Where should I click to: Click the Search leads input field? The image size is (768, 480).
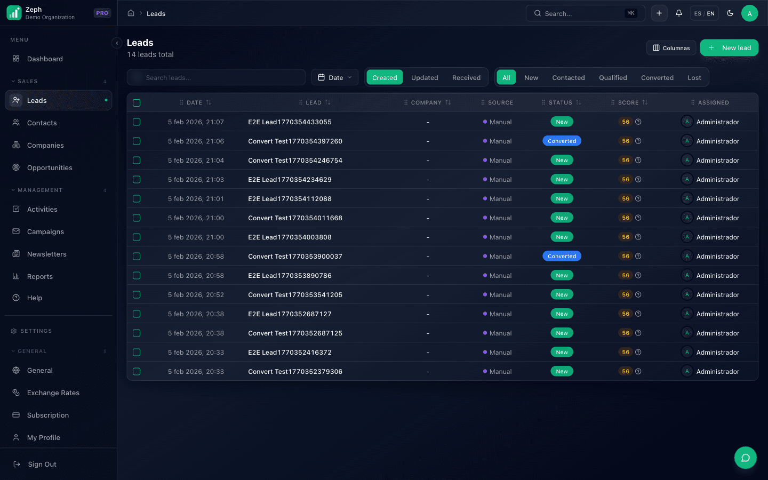(x=216, y=77)
